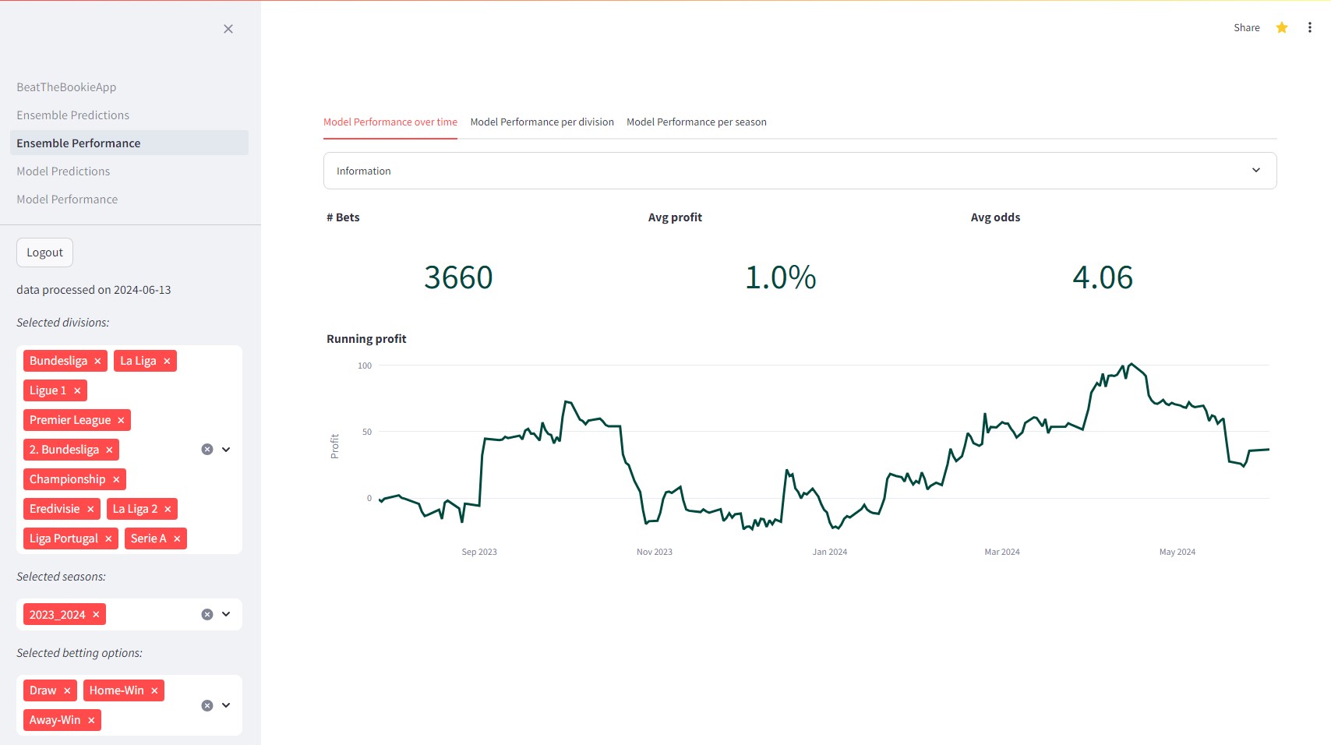
Task: Open the selected seasons dropdown
Action: pyautogui.click(x=226, y=614)
